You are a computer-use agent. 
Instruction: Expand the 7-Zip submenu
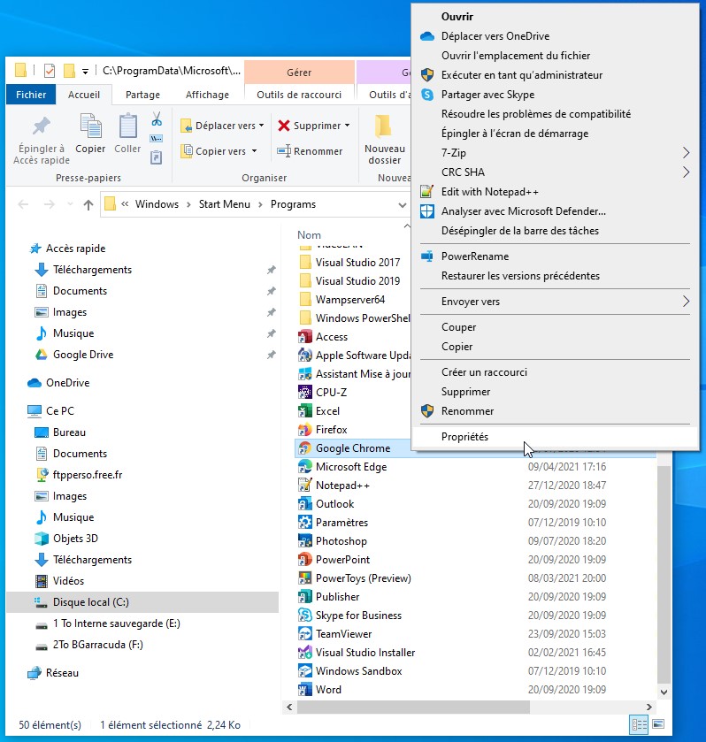pos(686,153)
